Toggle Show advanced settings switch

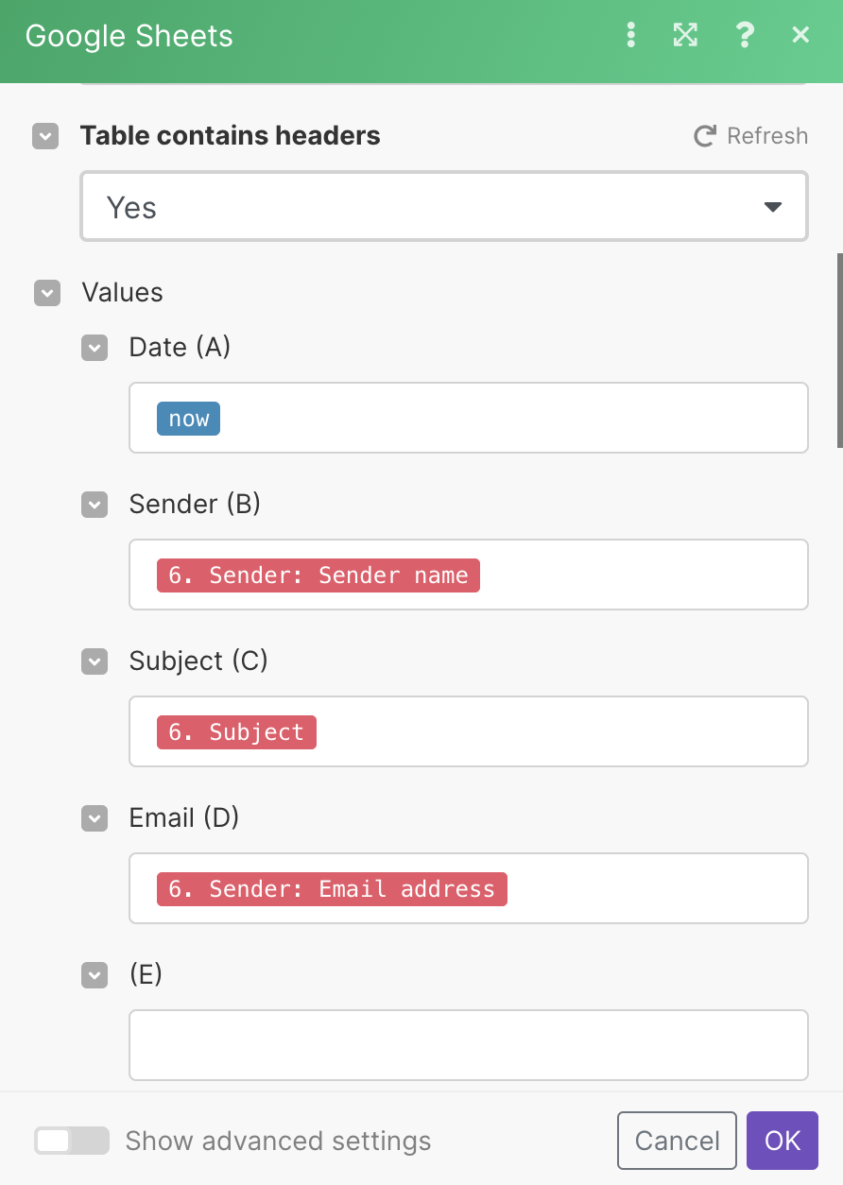coord(72,1141)
